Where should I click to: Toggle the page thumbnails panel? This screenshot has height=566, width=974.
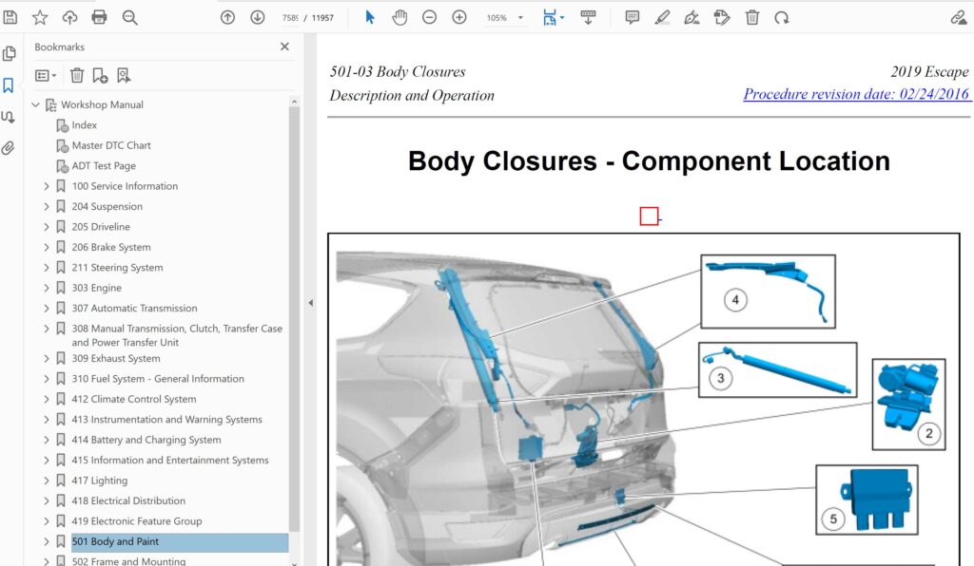tap(9, 54)
